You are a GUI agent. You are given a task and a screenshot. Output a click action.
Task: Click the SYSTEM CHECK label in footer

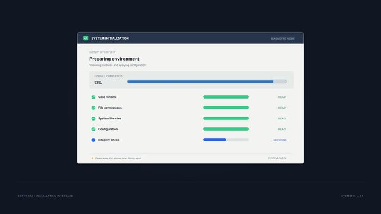click(x=277, y=158)
